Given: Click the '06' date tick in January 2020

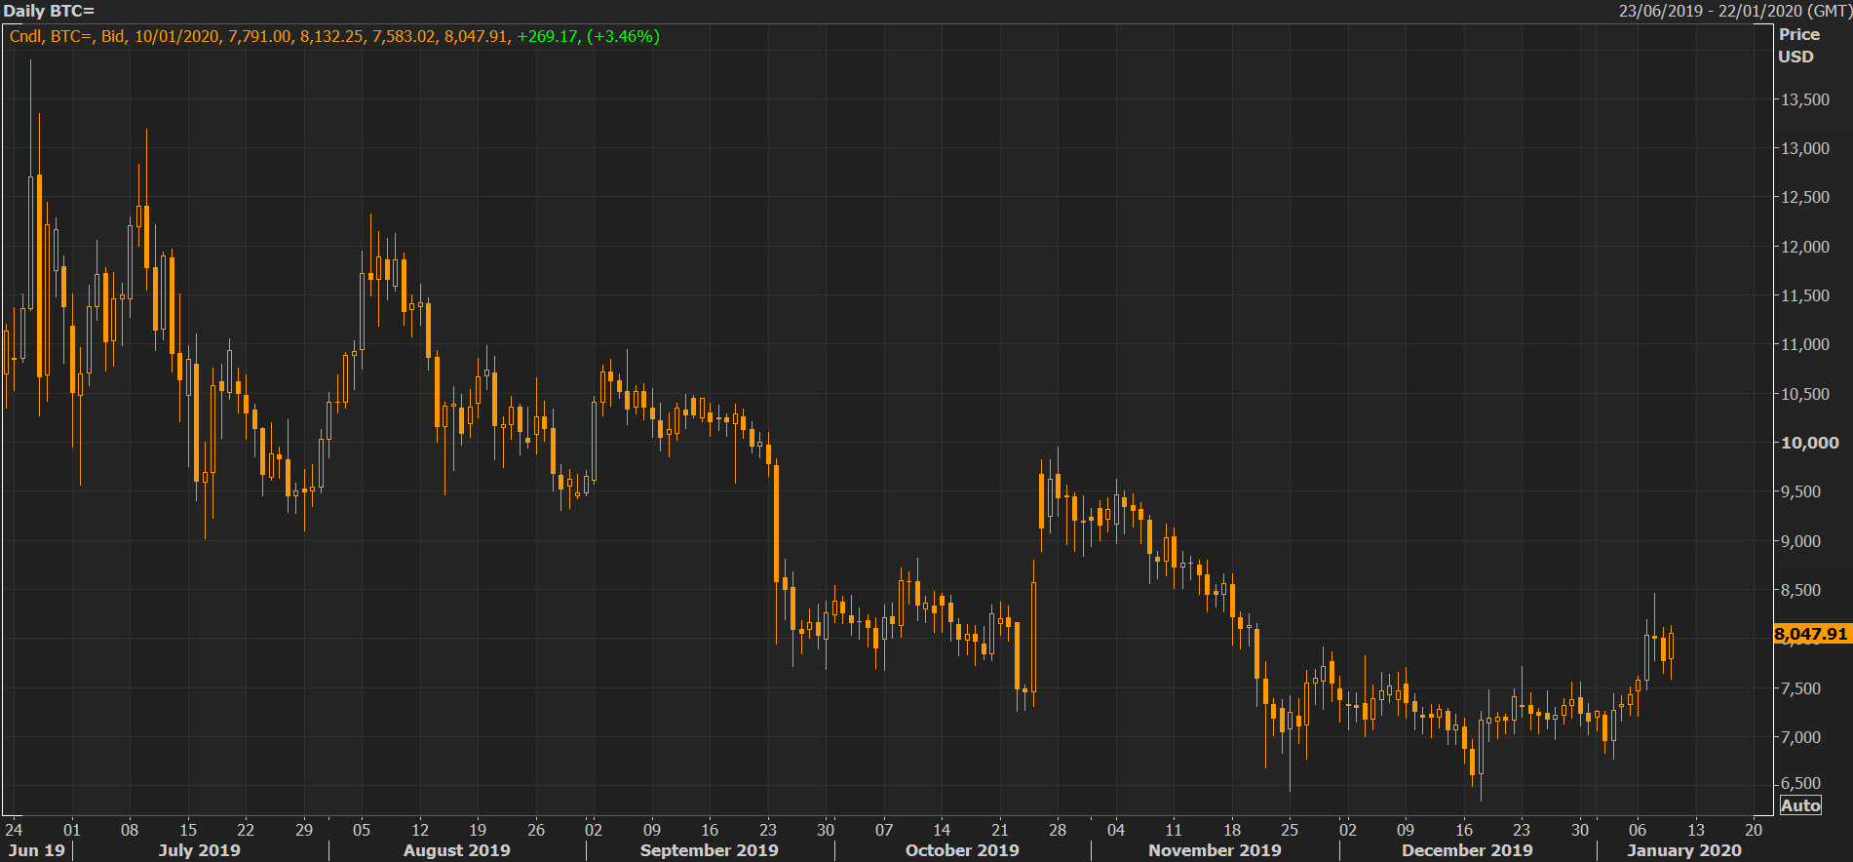Looking at the screenshot, I should coord(1638,830).
